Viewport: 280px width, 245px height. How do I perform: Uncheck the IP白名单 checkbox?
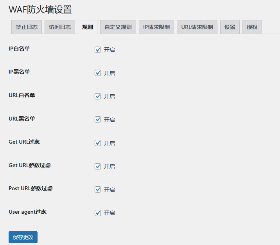[x=98, y=50]
